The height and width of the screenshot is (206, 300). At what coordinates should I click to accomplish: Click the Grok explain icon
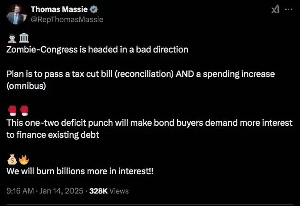tap(275, 9)
